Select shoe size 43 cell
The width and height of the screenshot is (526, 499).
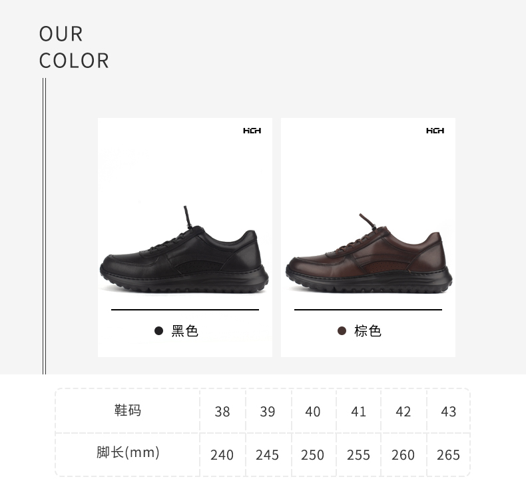449,412
